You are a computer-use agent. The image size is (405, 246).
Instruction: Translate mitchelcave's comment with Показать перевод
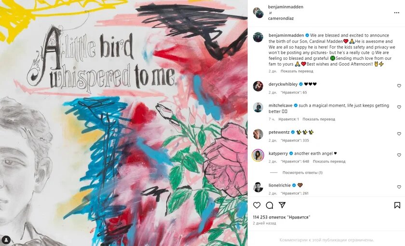point(319,119)
